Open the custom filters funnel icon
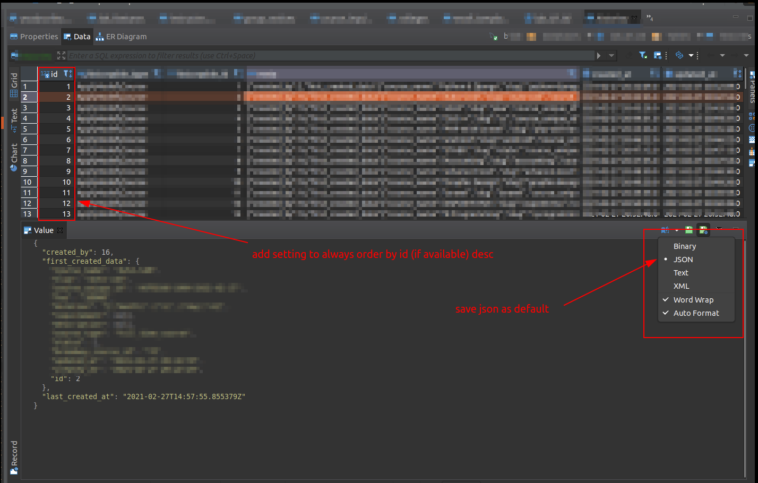The width and height of the screenshot is (758, 483). (x=643, y=55)
